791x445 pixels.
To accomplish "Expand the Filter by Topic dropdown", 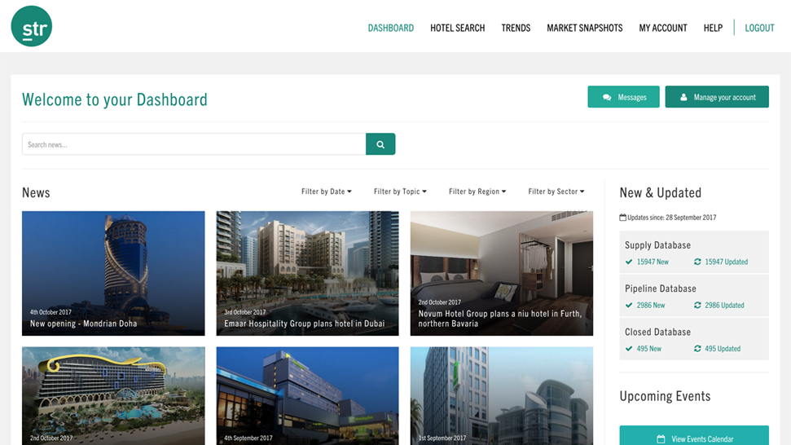I will [x=400, y=192].
